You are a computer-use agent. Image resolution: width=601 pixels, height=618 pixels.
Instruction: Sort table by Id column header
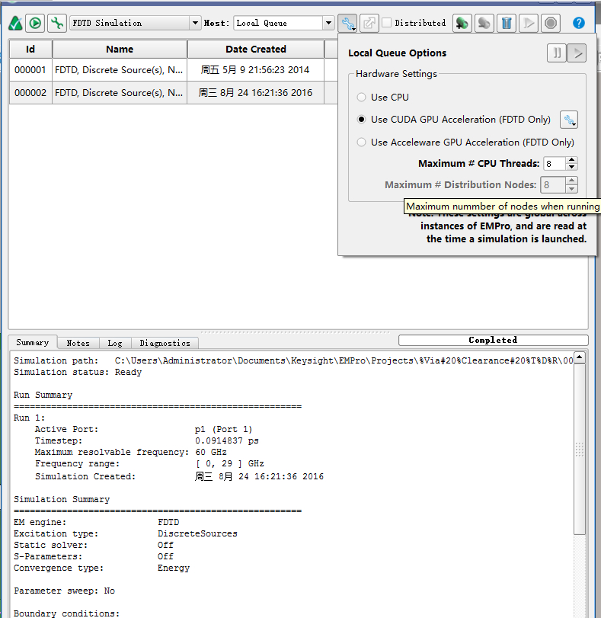click(30, 50)
